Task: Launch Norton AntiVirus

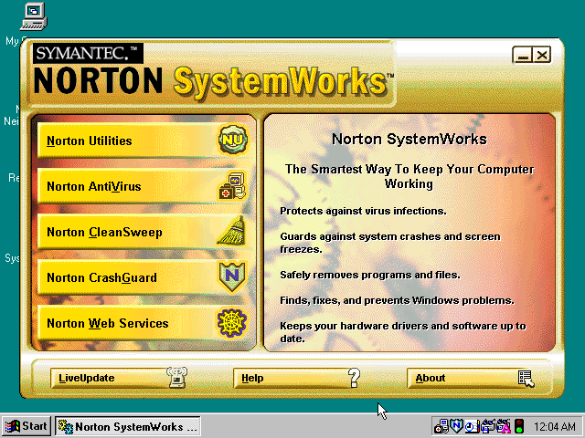Action: (x=144, y=186)
